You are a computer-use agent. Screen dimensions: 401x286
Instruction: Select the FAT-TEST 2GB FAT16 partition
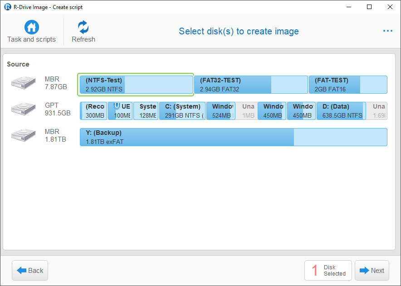[348, 85]
